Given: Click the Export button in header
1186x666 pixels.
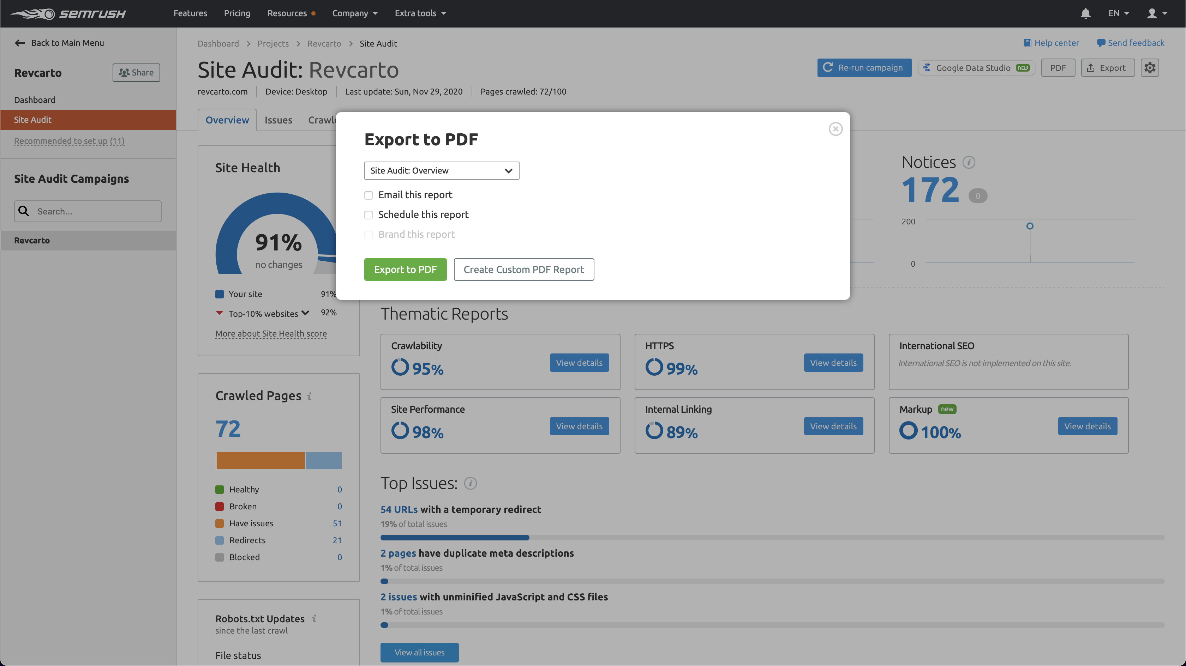Looking at the screenshot, I should [1108, 68].
